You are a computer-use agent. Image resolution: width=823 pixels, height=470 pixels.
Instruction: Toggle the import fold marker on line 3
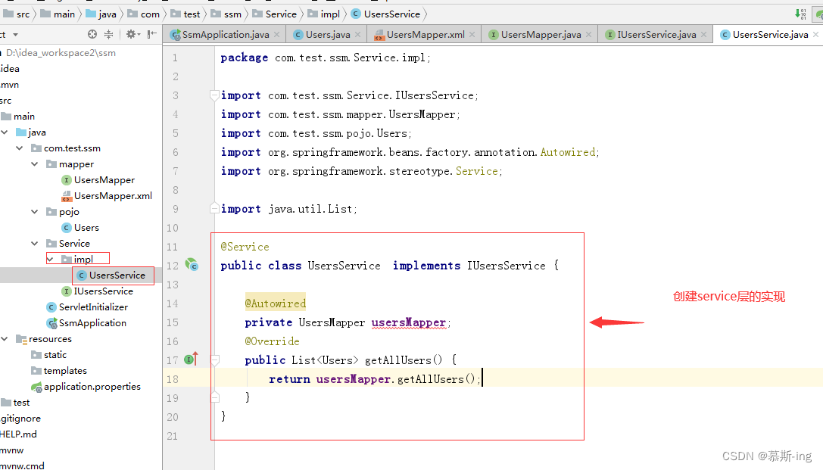point(214,95)
